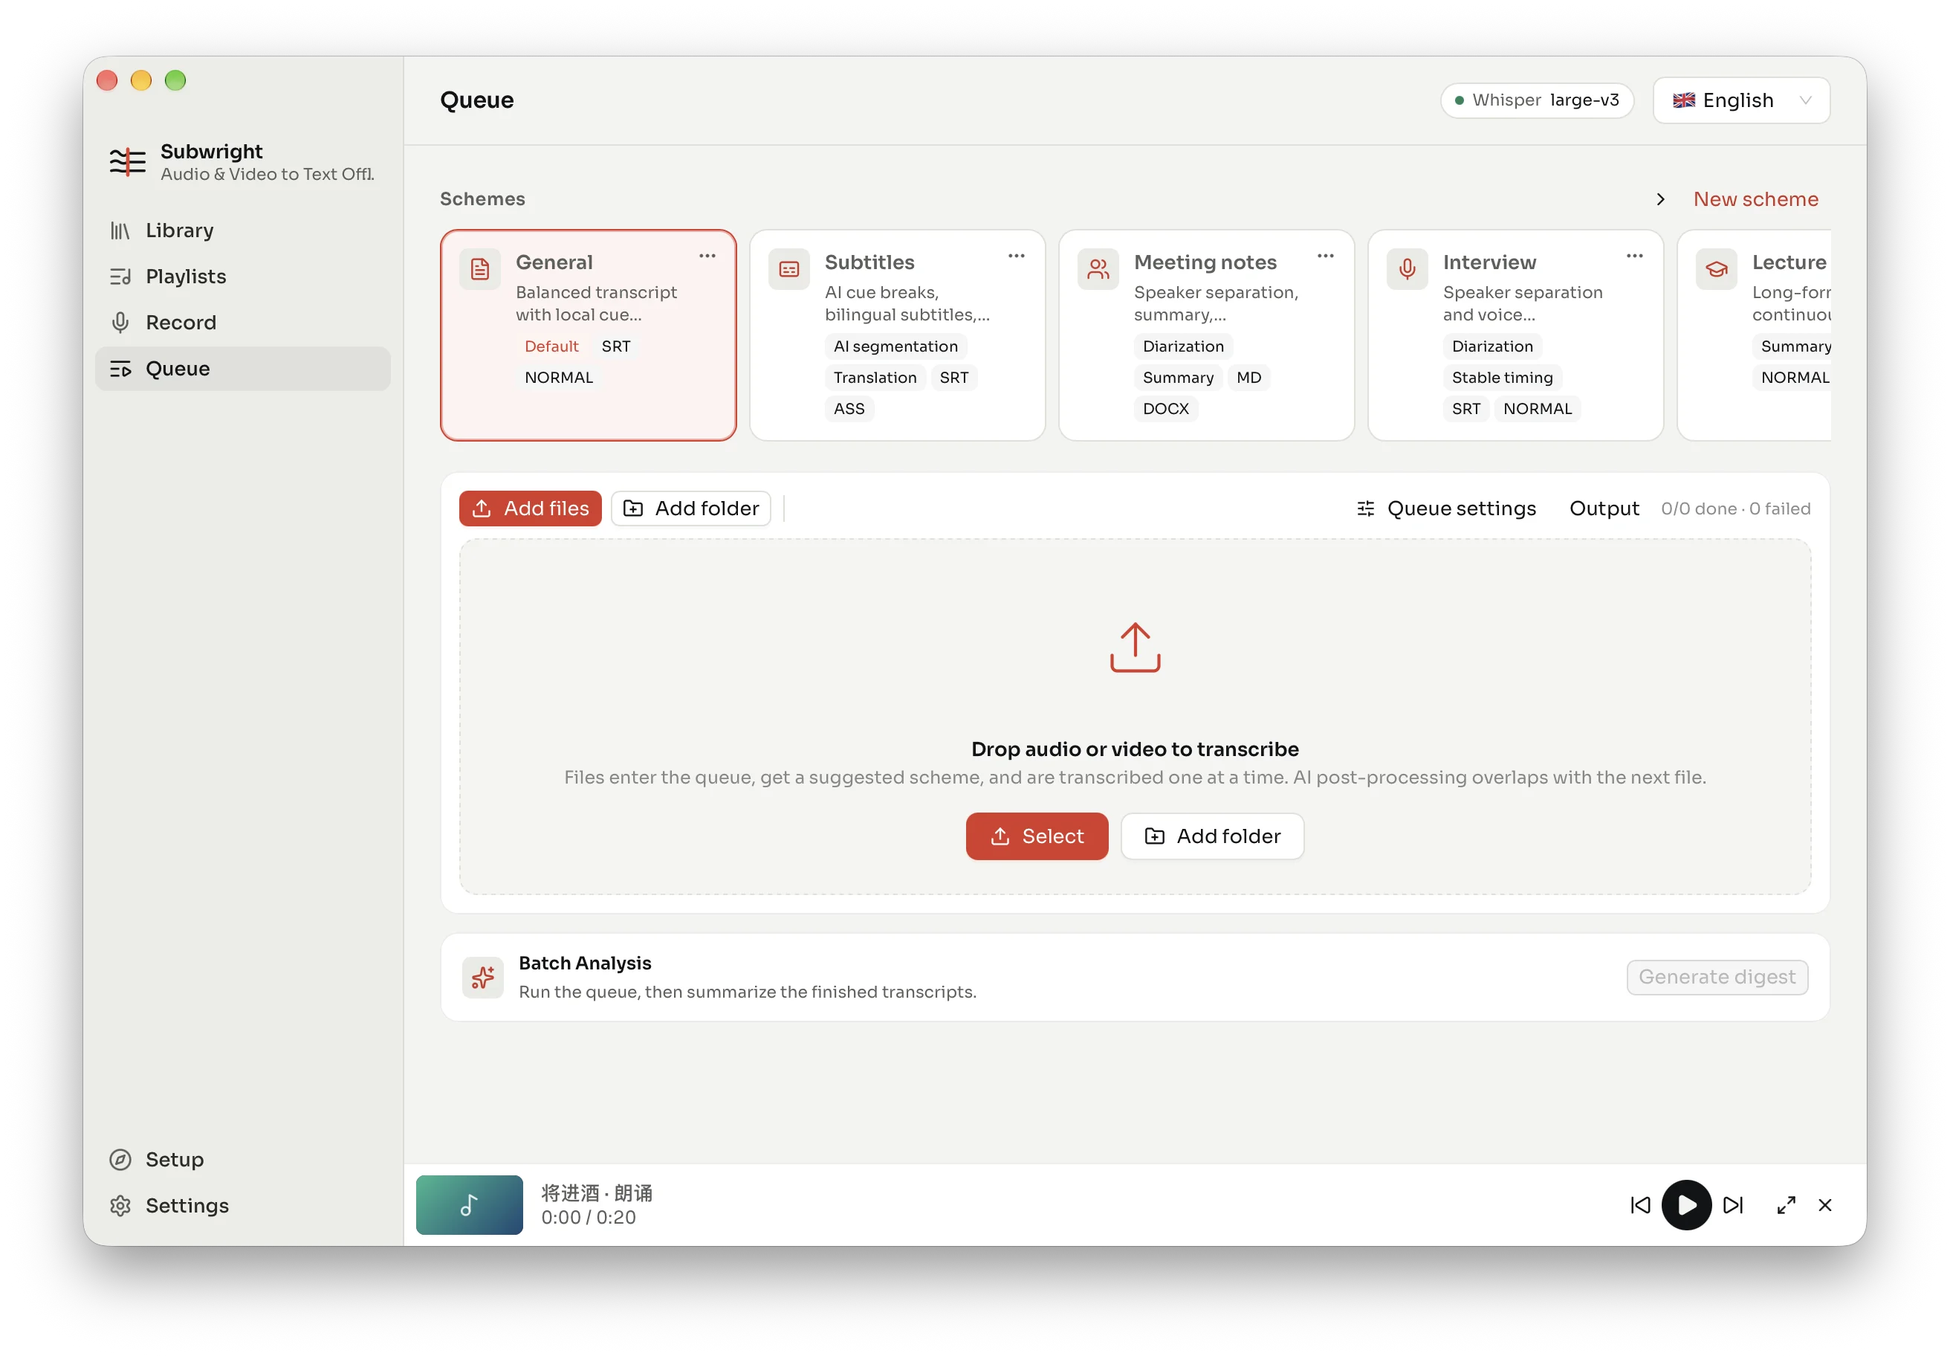Image resolution: width=1950 pixels, height=1356 pixels.
Task: Click the Batch Analysis sparkle icon
Action: click(x=482, y=977)
